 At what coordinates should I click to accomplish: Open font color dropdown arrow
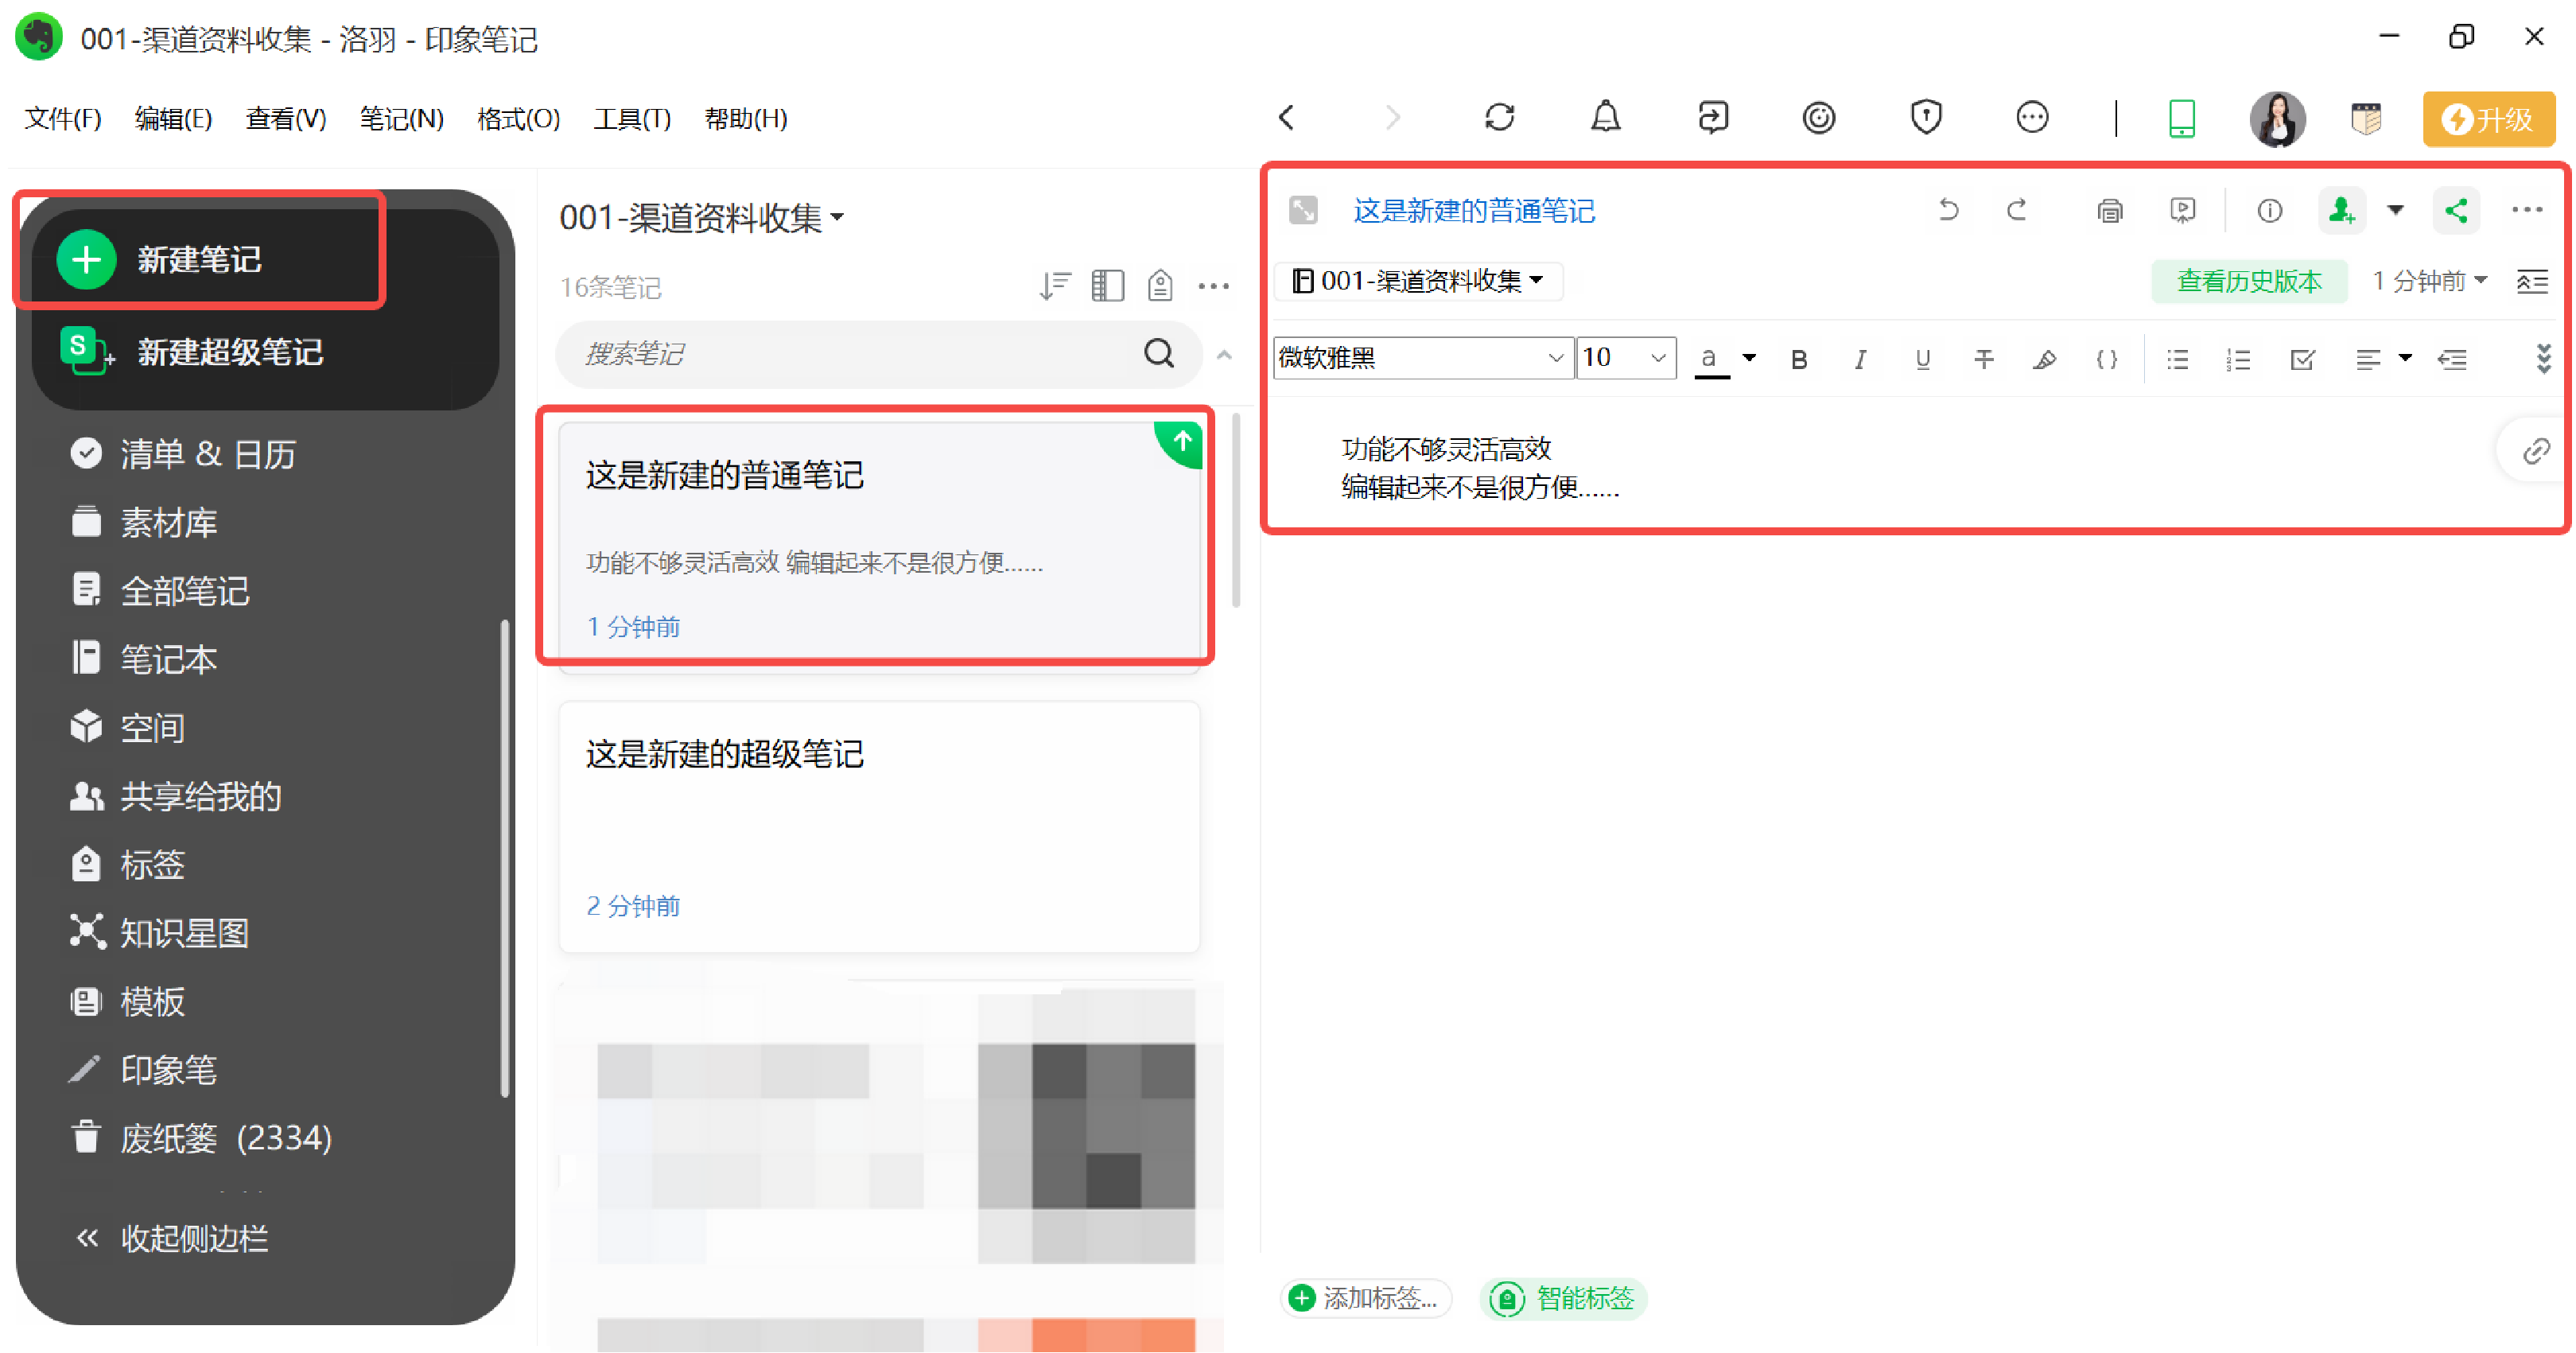coord(1748,358)
